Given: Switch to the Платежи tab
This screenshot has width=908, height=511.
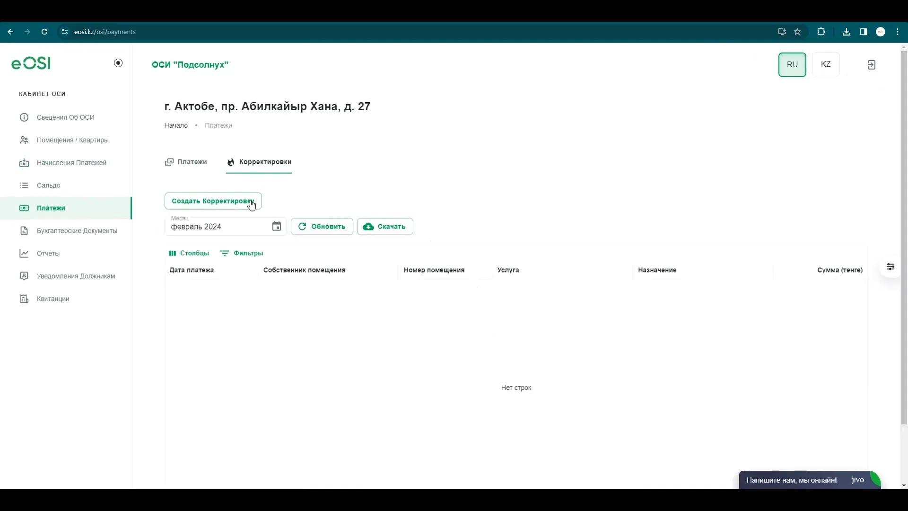Looking at the screenshot, I should (186, 162).
